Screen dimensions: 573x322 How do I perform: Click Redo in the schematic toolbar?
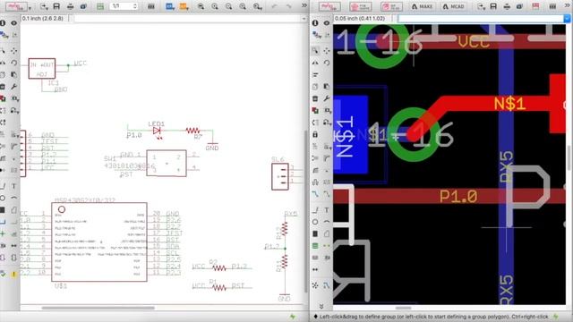pos(288,6)
